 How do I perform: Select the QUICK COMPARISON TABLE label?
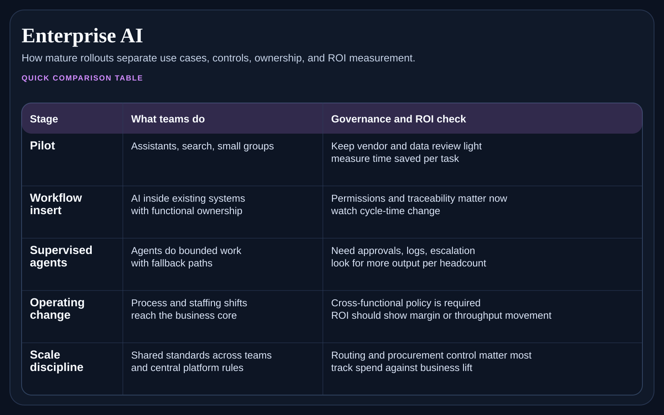[82, 78]
